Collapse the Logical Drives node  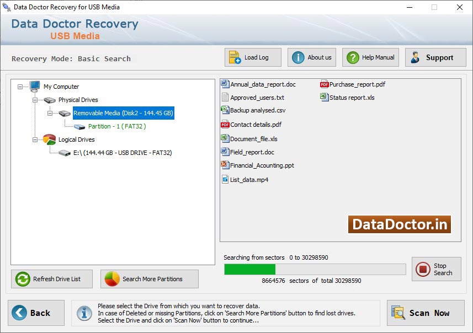pos(35,139)
